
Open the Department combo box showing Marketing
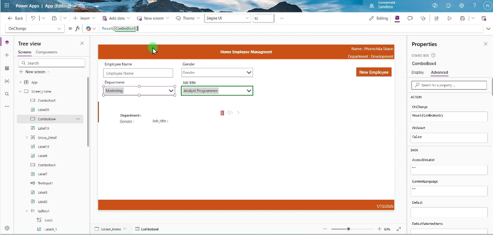coord(139,91)
